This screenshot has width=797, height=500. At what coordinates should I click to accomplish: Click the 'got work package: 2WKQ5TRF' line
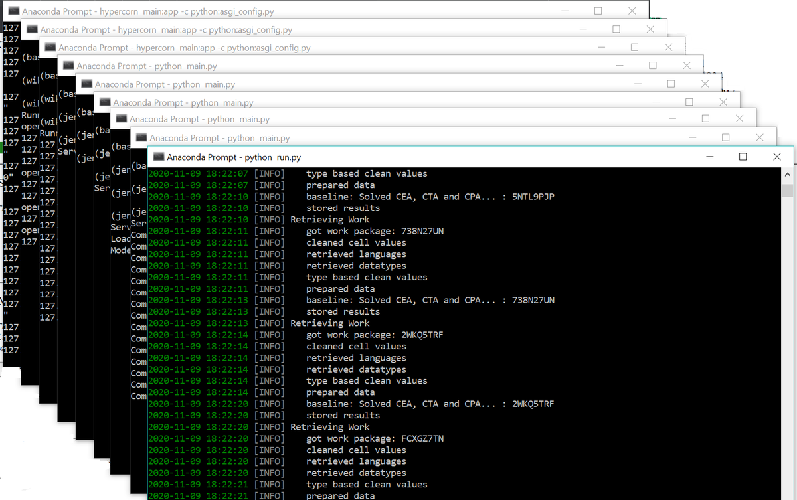[x=375, y=335]
